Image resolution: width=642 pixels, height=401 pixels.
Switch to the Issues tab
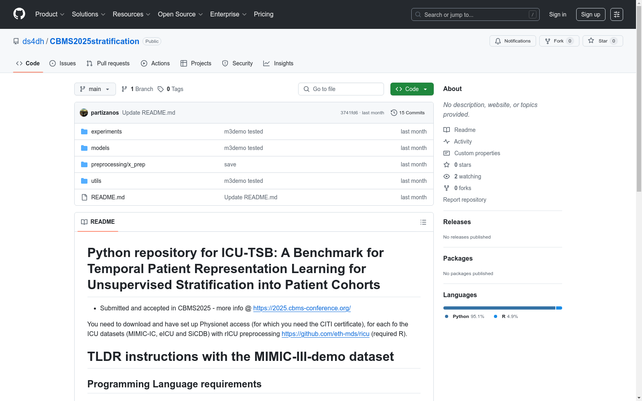63,63
